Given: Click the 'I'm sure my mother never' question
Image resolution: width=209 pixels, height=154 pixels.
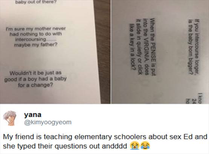Looking at the screenshot, I should click(x=36, y=37).
